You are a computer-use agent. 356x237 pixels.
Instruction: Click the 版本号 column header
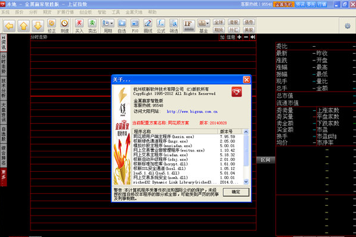click(x=230, y=132)
